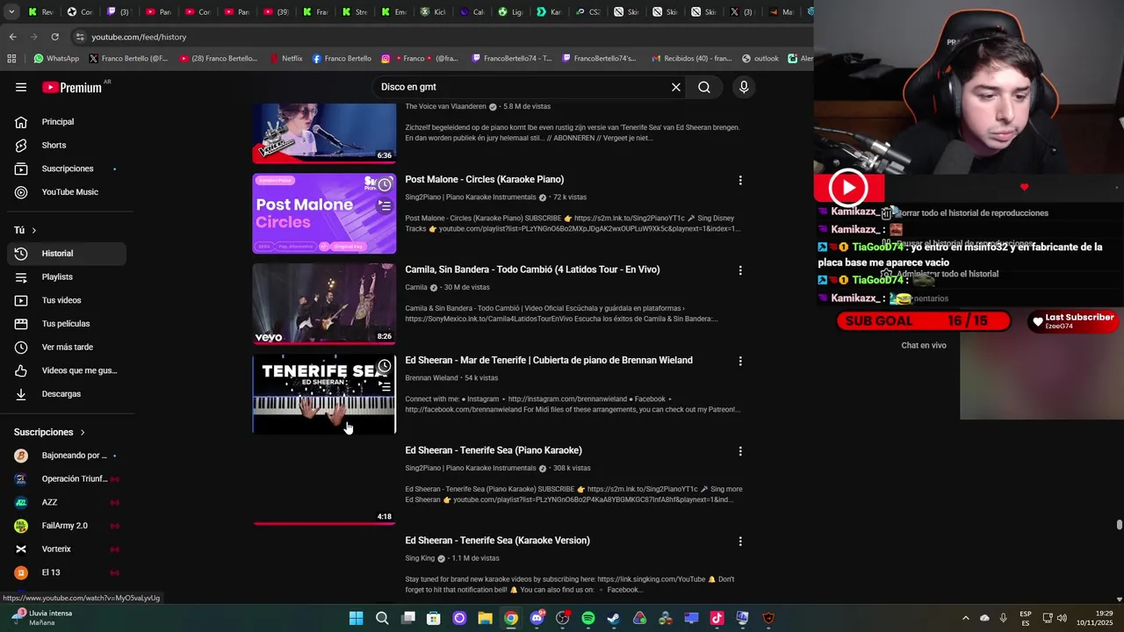Open title Ed Sheeran - Tenerife Sea (Karaoke Version)
Viewport: 1124px width, 632px height.
pyautogui.click(x=497, y=541)
